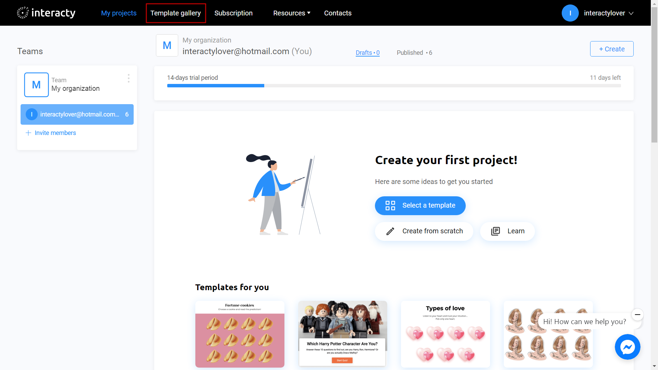
Task: Click the Interacty logo icon top-left
Action: [x=23, y=13]
